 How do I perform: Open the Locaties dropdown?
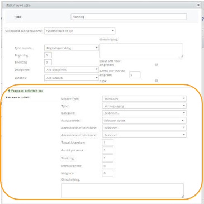click(72, 78)
